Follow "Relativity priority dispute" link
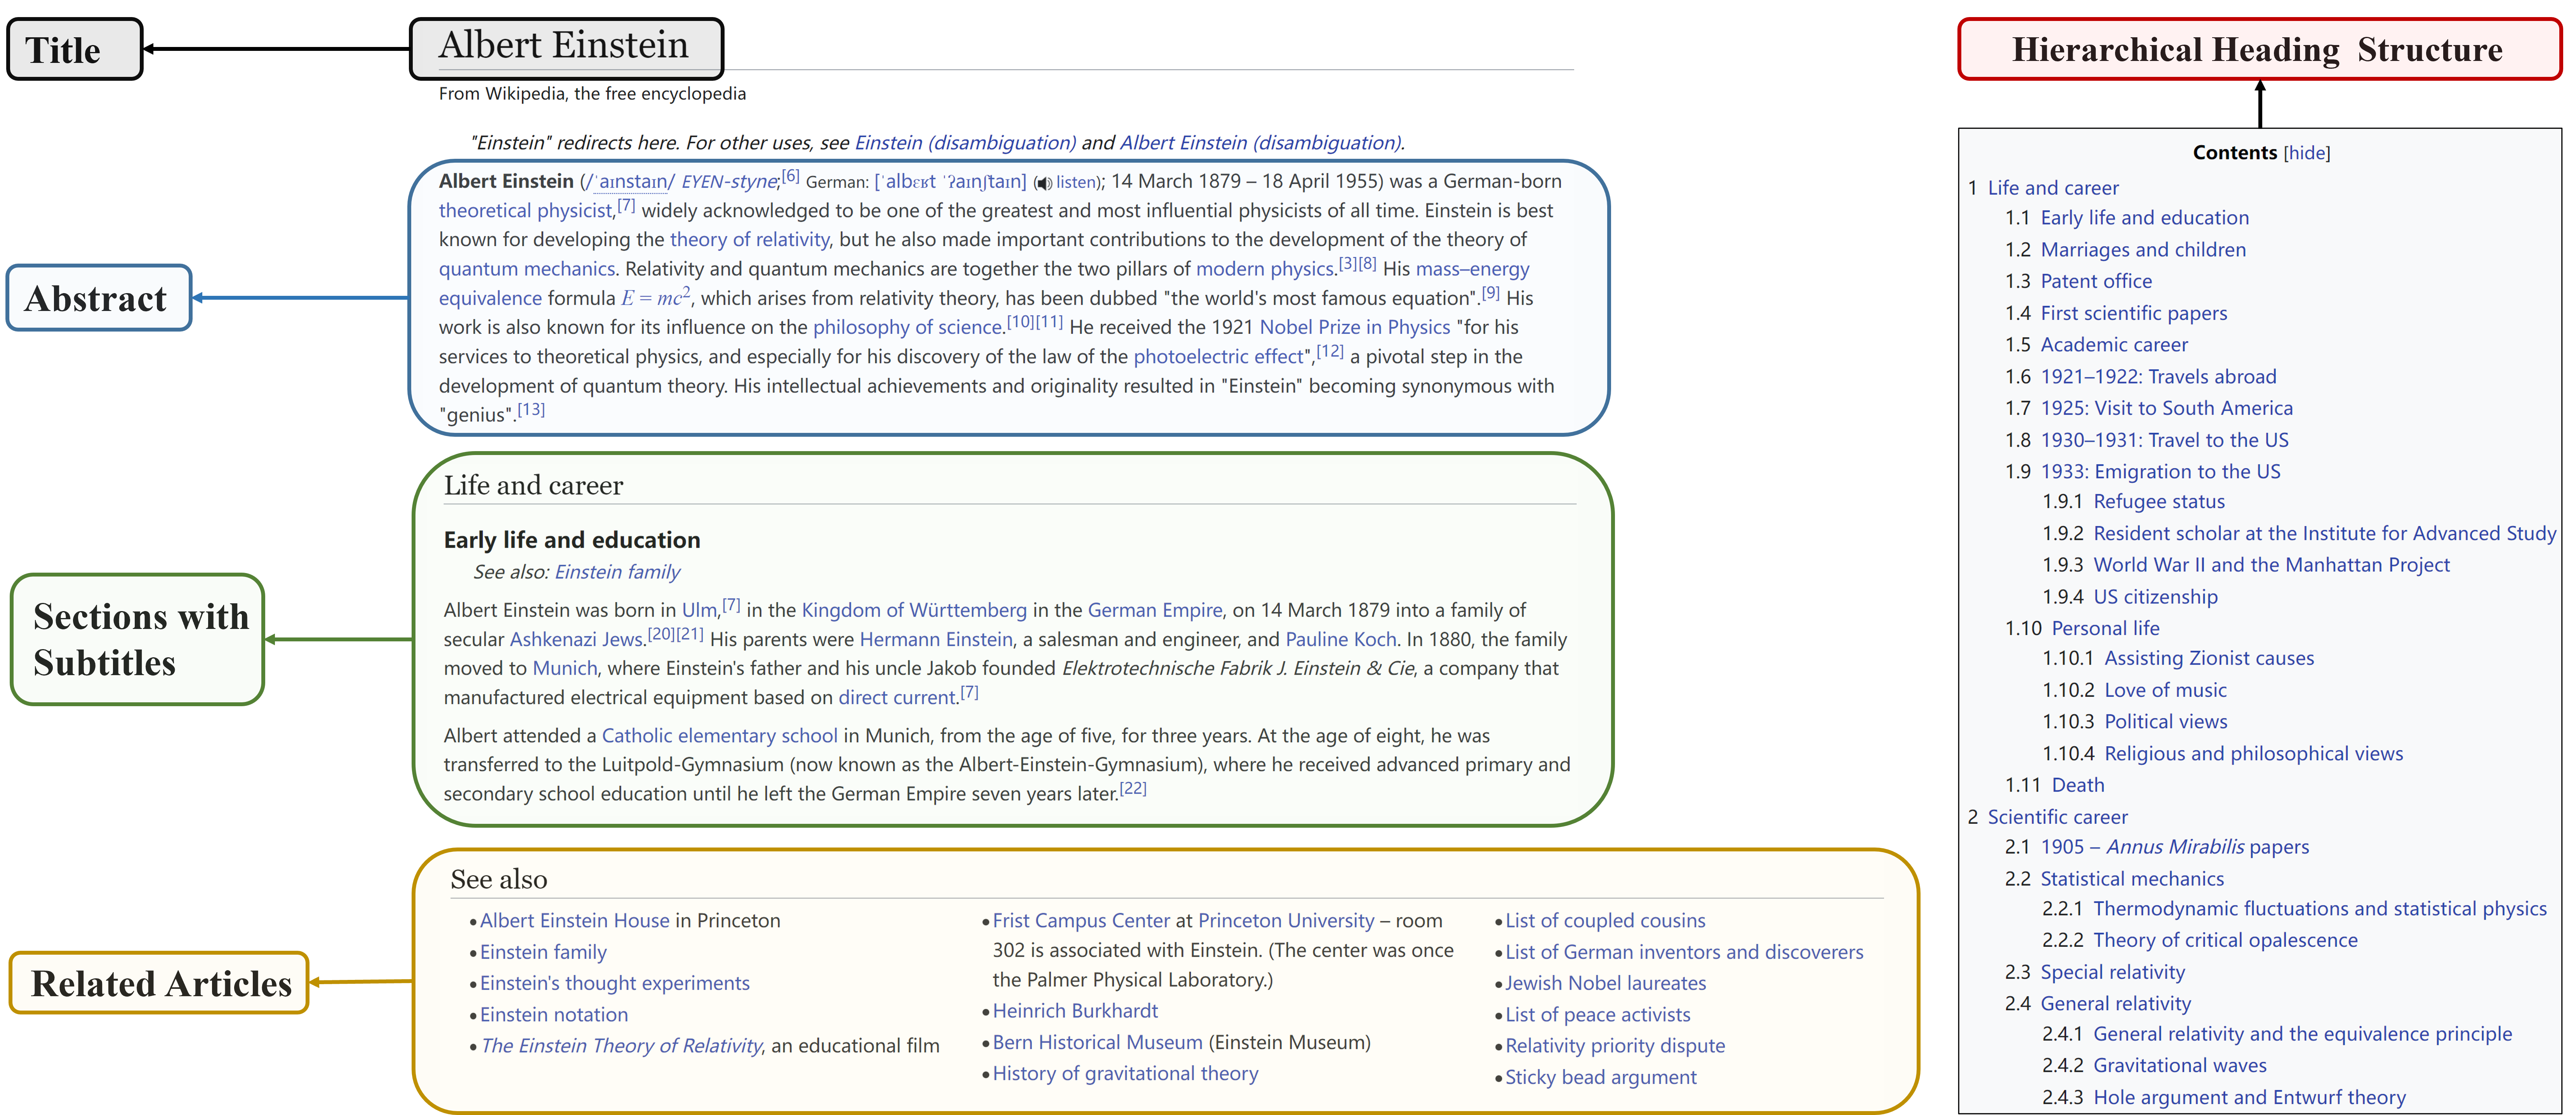 [x=1615, y=1046]
